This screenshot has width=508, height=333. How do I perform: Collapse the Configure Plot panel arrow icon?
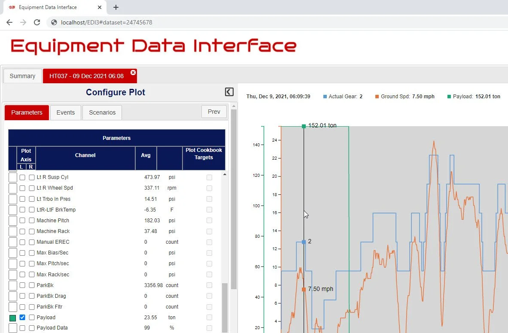click(229, 92)
